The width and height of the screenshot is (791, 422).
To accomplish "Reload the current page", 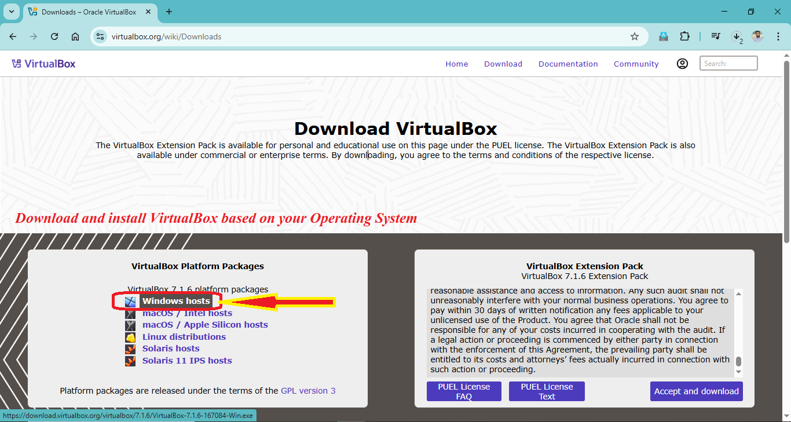I will click(x=54, y=36).
